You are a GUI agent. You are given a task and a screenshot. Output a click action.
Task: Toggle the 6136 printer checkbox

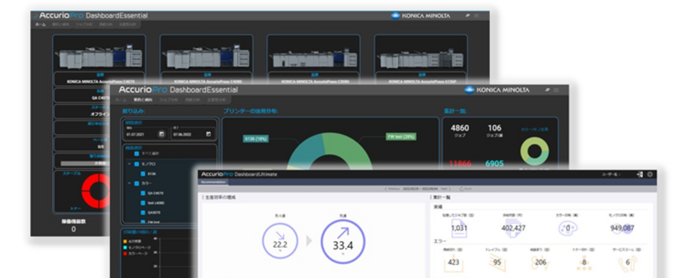[x=142, y=173]
